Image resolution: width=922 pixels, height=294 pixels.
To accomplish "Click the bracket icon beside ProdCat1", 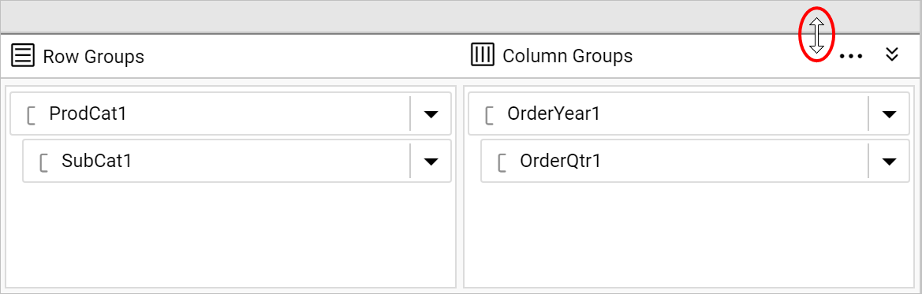I will point(32,114).
